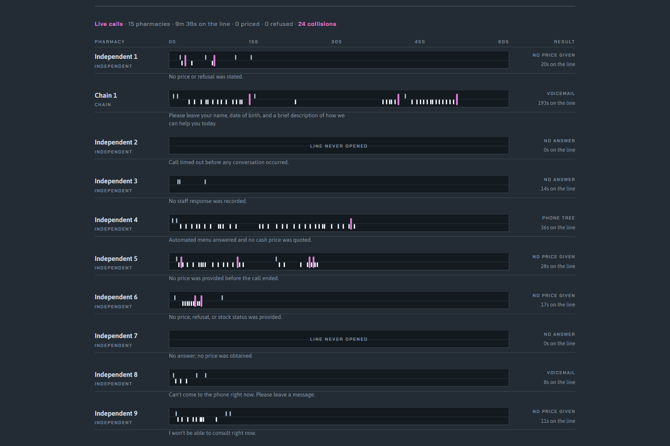This screenshot has width=670, height=446.
Task: Click '36s on the line' for Independent 4
Action: tap(558, 227)
